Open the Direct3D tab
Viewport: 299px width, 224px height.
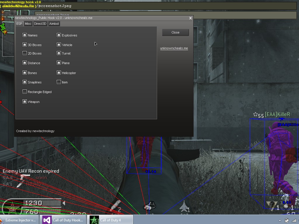point(40,24)
